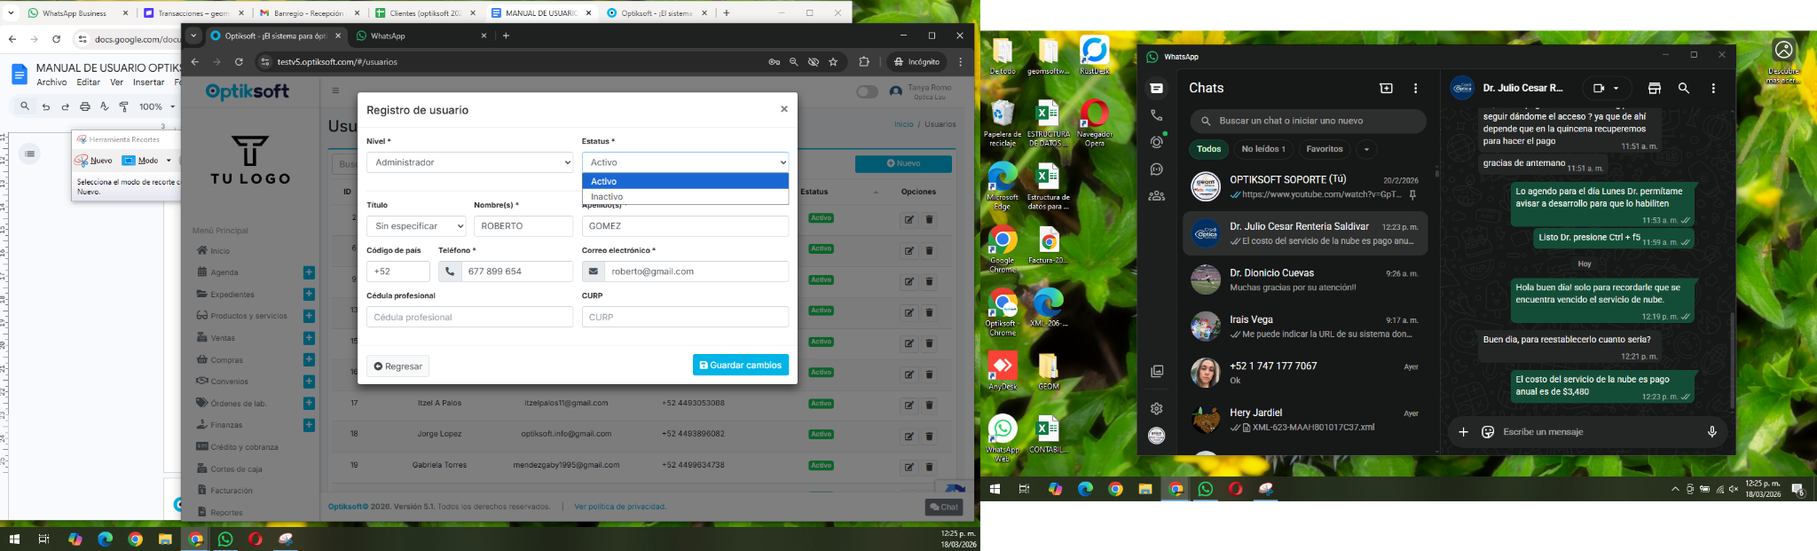This screenshot has height=551, width=1817.
Task: Open the Dr. Dionicio Cuevas chat
Action: point(1304,280)
